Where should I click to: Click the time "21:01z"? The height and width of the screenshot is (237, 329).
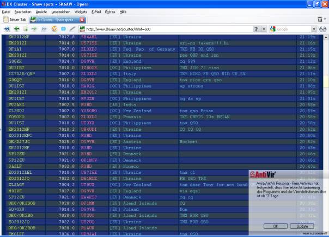pyautogui.click(x=307, y=99)
